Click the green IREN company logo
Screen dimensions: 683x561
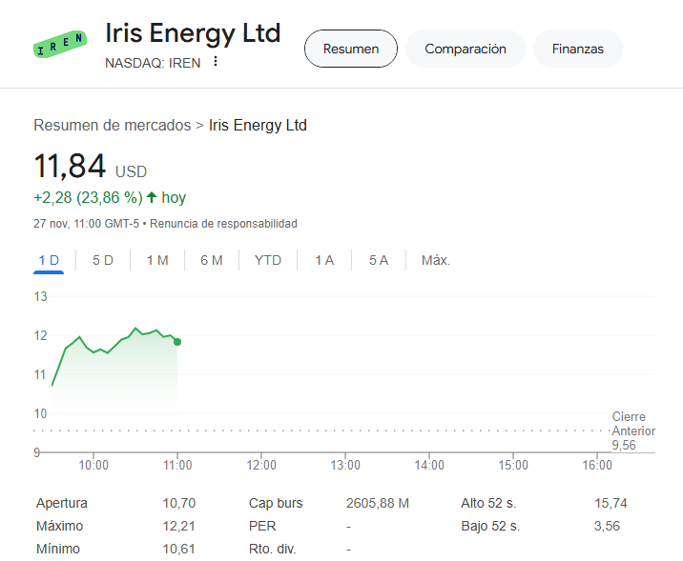click(x=60, y=45)
